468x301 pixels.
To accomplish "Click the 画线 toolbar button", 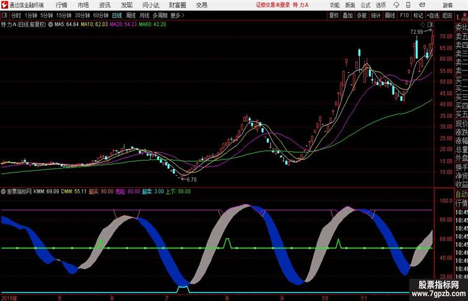I will tap(390, 15).
